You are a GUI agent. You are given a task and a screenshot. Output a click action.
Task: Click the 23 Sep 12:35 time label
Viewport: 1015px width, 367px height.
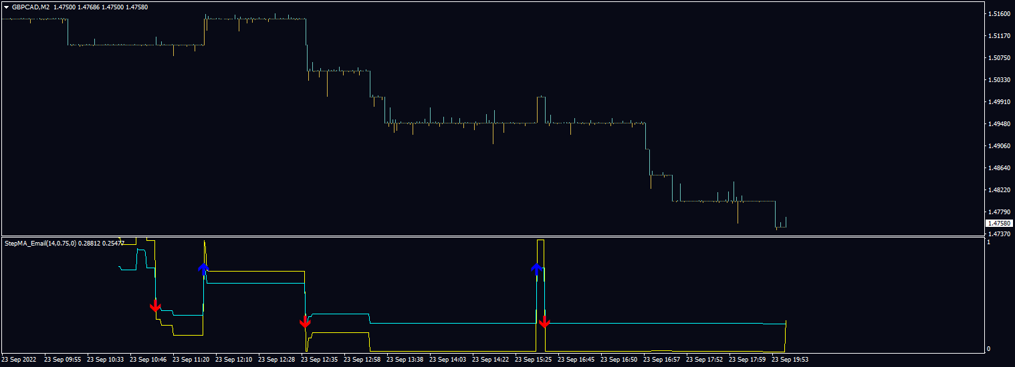pos(319,359)
